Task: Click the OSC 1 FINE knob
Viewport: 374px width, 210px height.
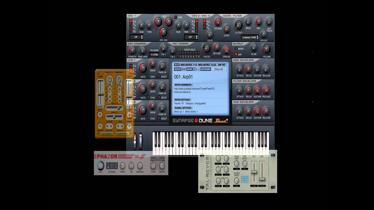Action: [149, 25]
